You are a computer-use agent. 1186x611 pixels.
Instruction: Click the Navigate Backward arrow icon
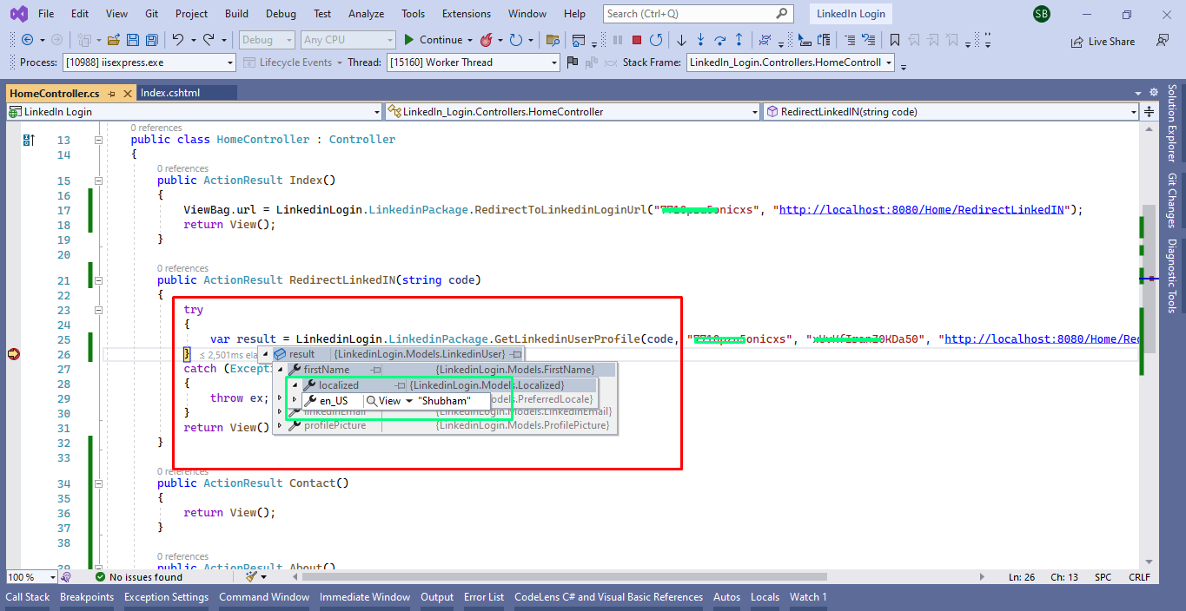click(x=27, y=40)
